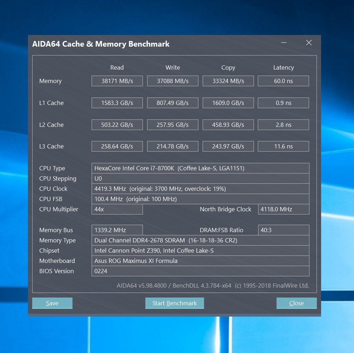
Task: Close the window using the X icon
Action: (x=309, y=43)
